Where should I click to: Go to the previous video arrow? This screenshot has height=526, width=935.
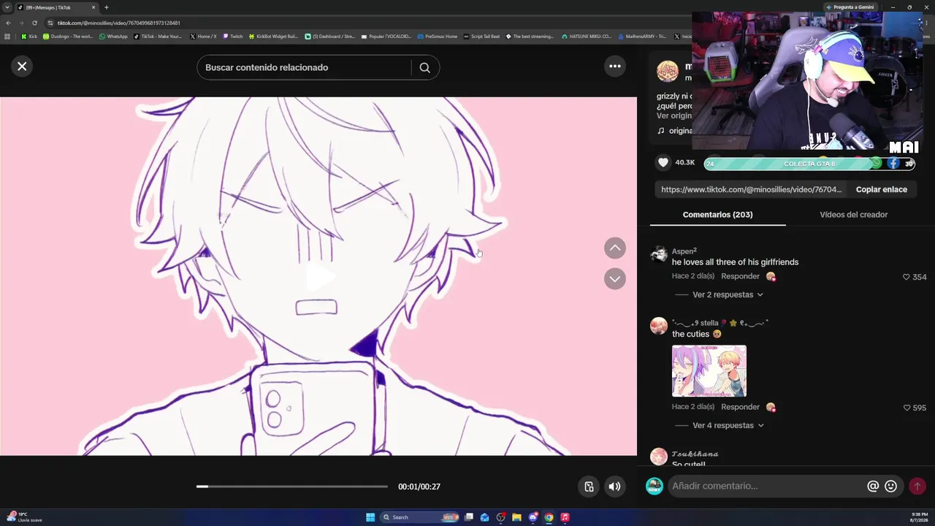tap(615, 248)
